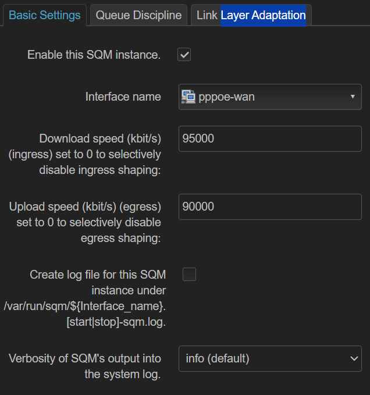This screenshot has width=370, height=395.
Task: Click the checkmark for Enable this SQM instance
Action: click(184, 55)
